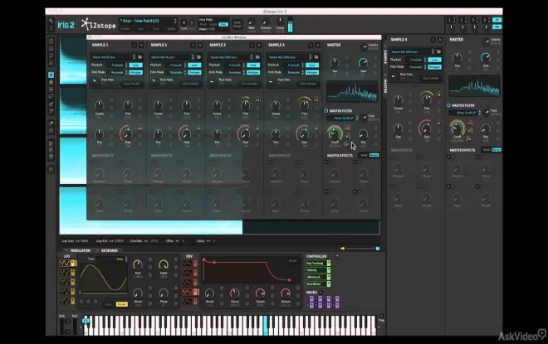Click Master Filter Cutoff knob in Mix Window
This screenshot has width=548, height=344.
[335, 133]
